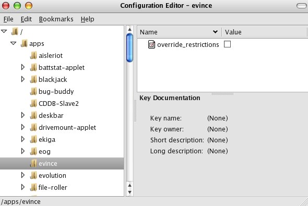Open the File menu
Screen dimensions: 308x206
tap(8, 19)
